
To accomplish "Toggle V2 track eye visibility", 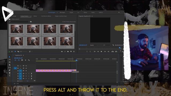I will pos(26,68).
